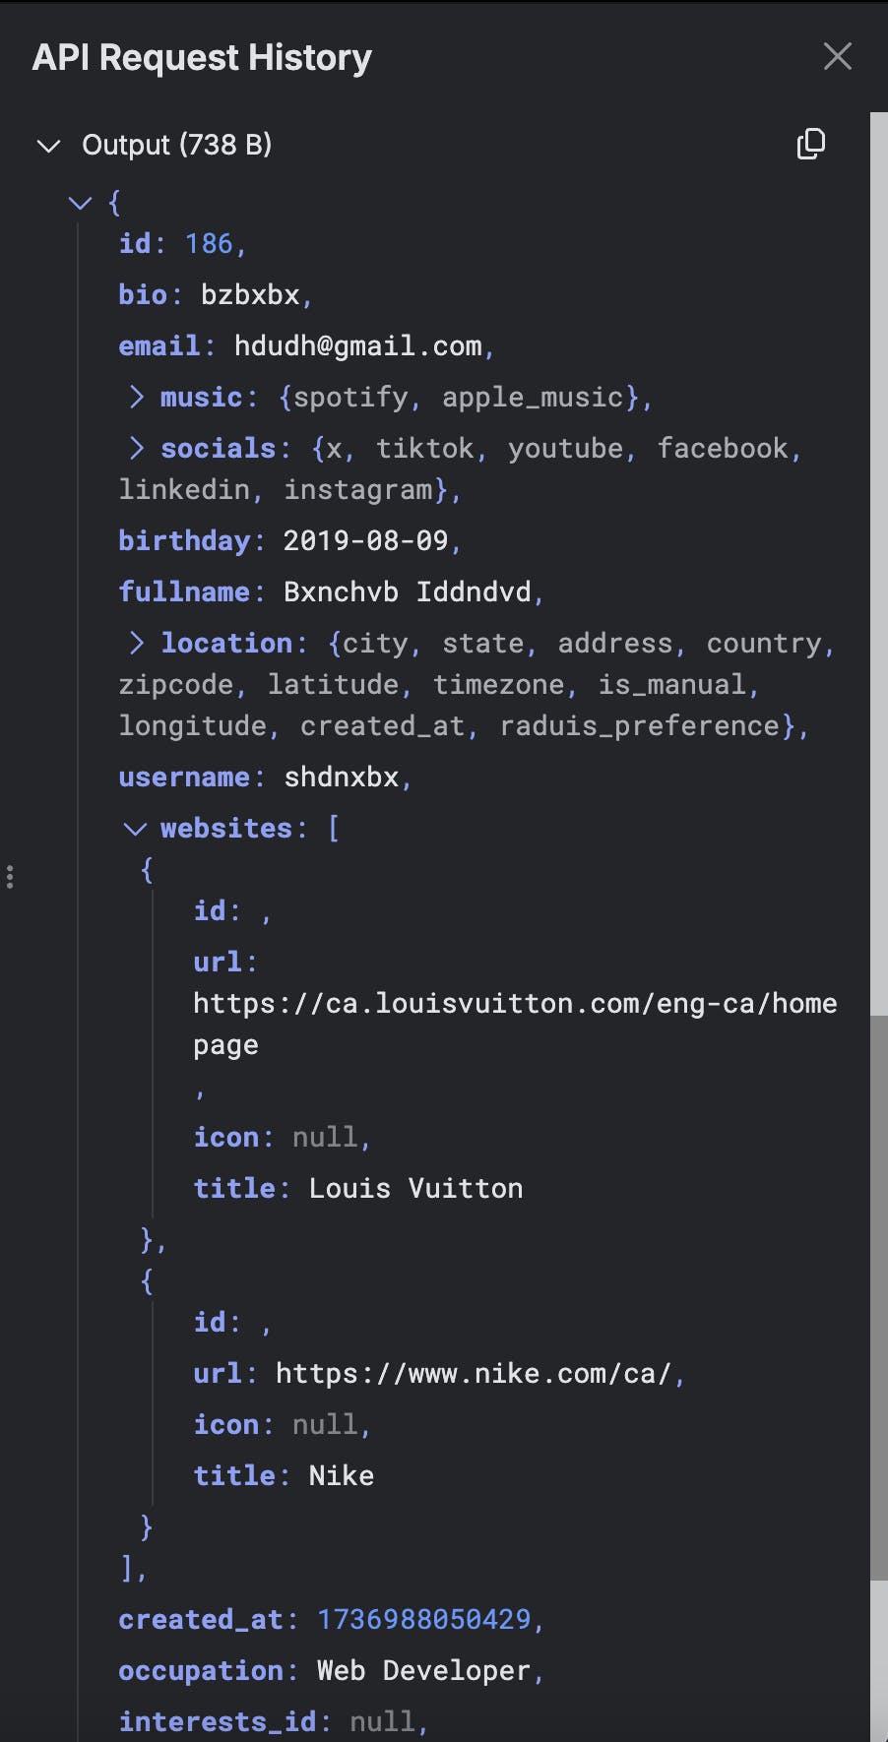Click the vertical dots panel handle
888x1742 pixels.
click(10, 876)
